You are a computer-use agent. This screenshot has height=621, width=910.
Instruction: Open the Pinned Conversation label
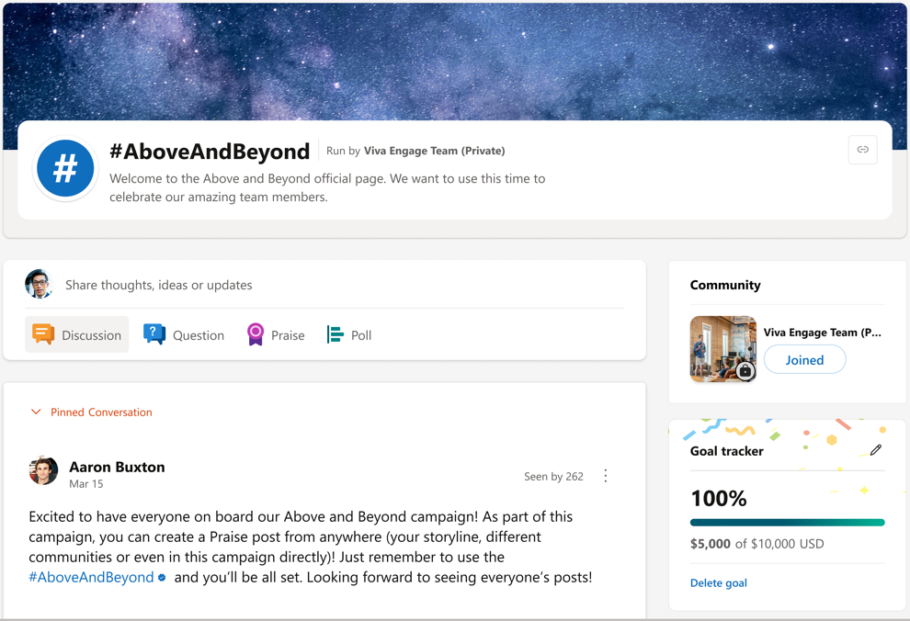101,412
